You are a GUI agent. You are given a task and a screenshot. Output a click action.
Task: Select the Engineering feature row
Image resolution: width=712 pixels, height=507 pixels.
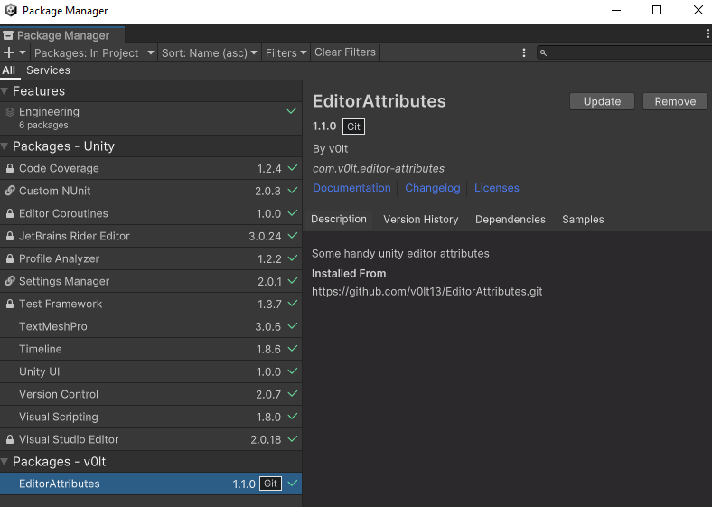click(151, 118)
